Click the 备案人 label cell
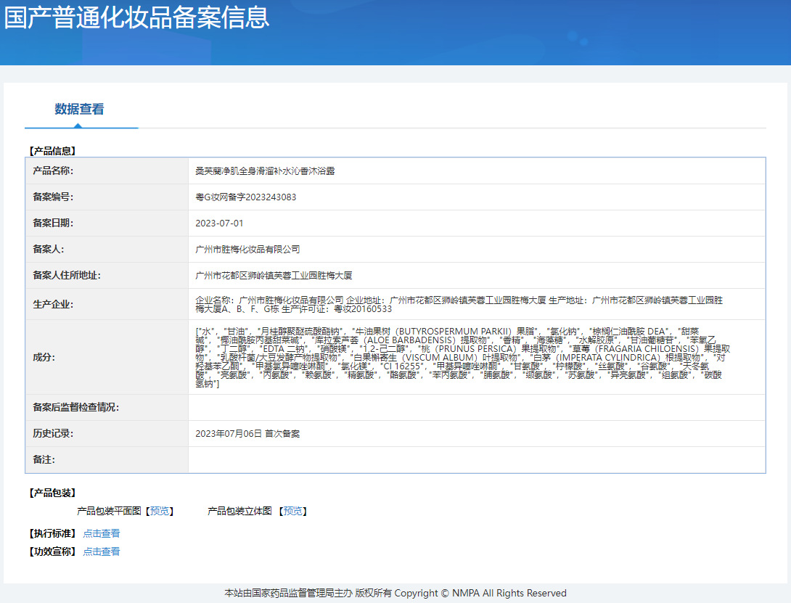 pos(107,250)
